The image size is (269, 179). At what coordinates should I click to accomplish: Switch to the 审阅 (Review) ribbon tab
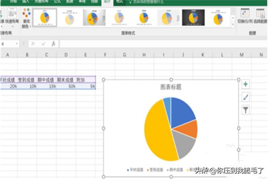point(82,1)
